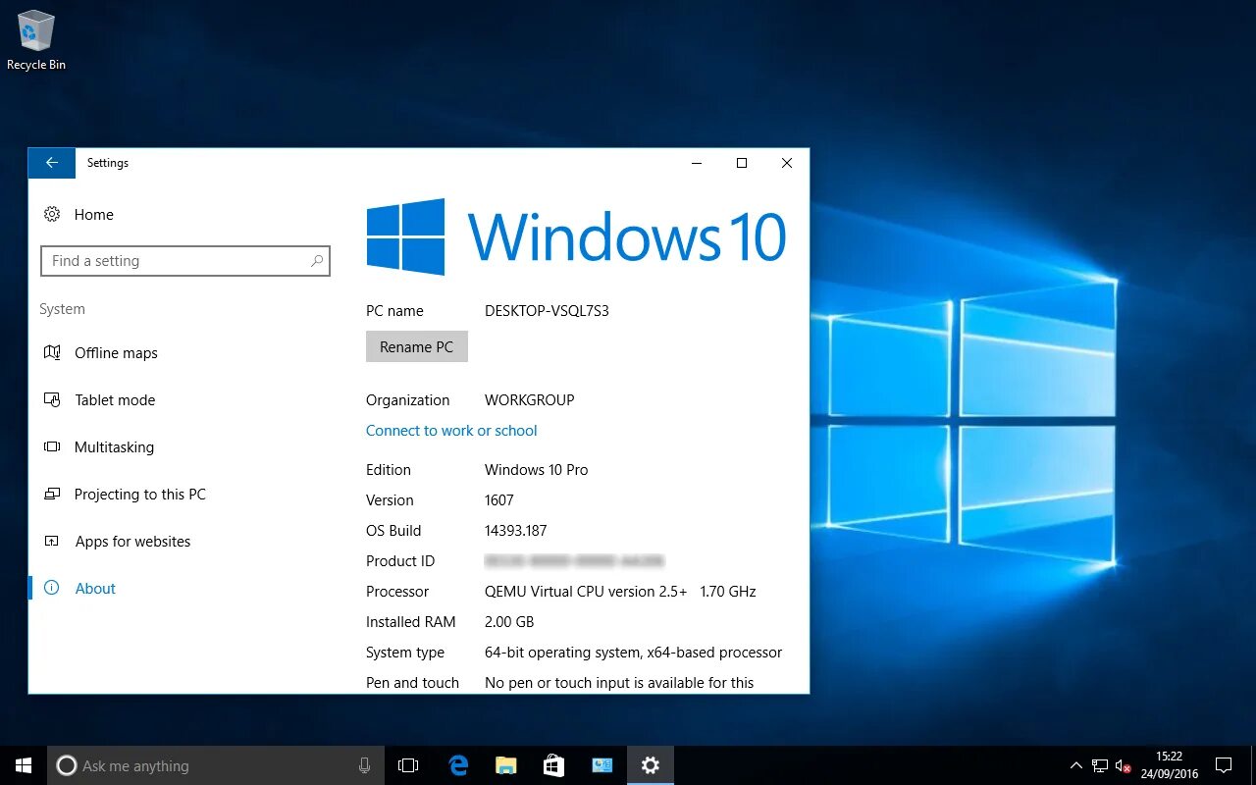Open Settings Home with the gear icon
Viewport: 1256px width, 785px height.
(52, 214)
